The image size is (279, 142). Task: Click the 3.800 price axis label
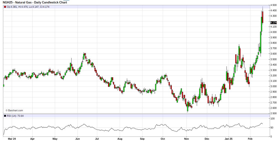pyautogui.click(x=273, y=43)
